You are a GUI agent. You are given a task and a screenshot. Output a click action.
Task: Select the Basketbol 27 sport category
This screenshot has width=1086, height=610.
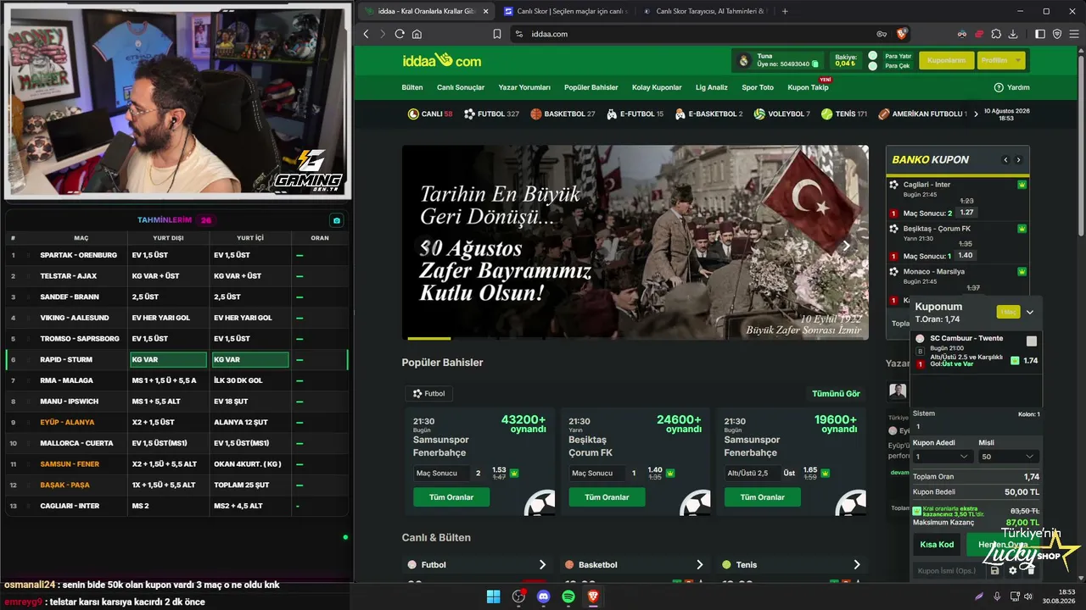coord(563,114)
